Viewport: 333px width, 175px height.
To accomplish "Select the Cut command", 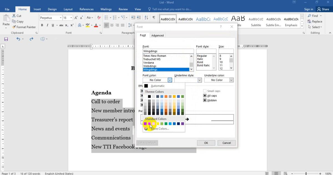I will click(x=17, y=16).
